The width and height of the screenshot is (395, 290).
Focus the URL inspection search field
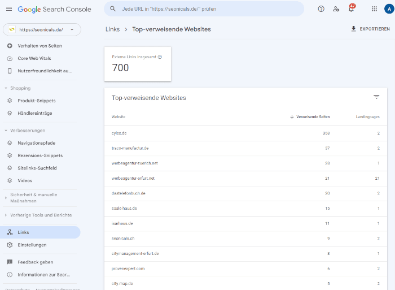coord(204,9)
